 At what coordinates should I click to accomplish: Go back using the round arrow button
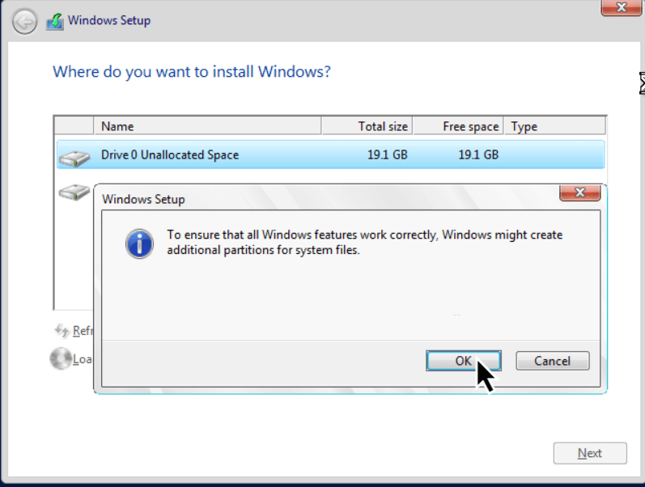24,21
